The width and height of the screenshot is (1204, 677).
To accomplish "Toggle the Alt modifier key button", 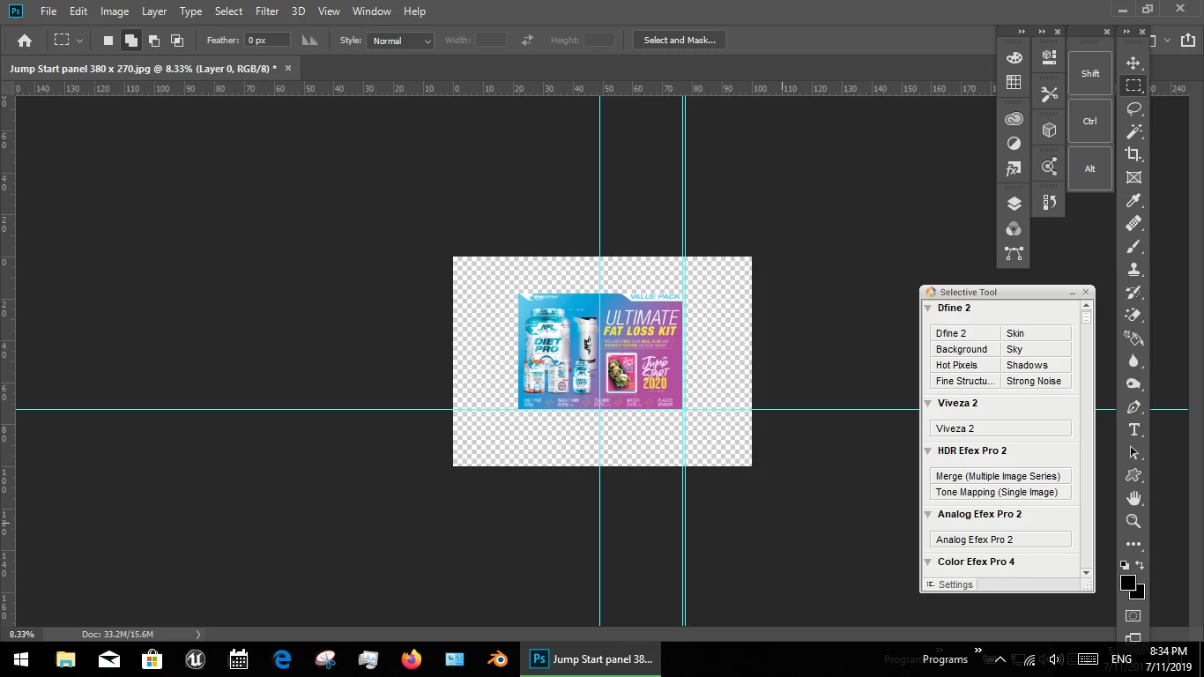I will (1090, 168).
